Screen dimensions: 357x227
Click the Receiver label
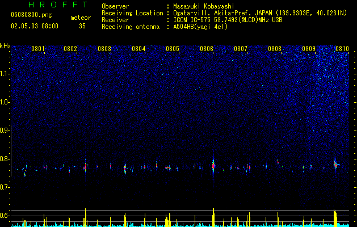pos(115,20)
